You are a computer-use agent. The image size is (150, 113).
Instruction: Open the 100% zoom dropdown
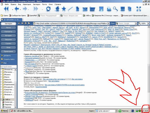coord(148,23)
